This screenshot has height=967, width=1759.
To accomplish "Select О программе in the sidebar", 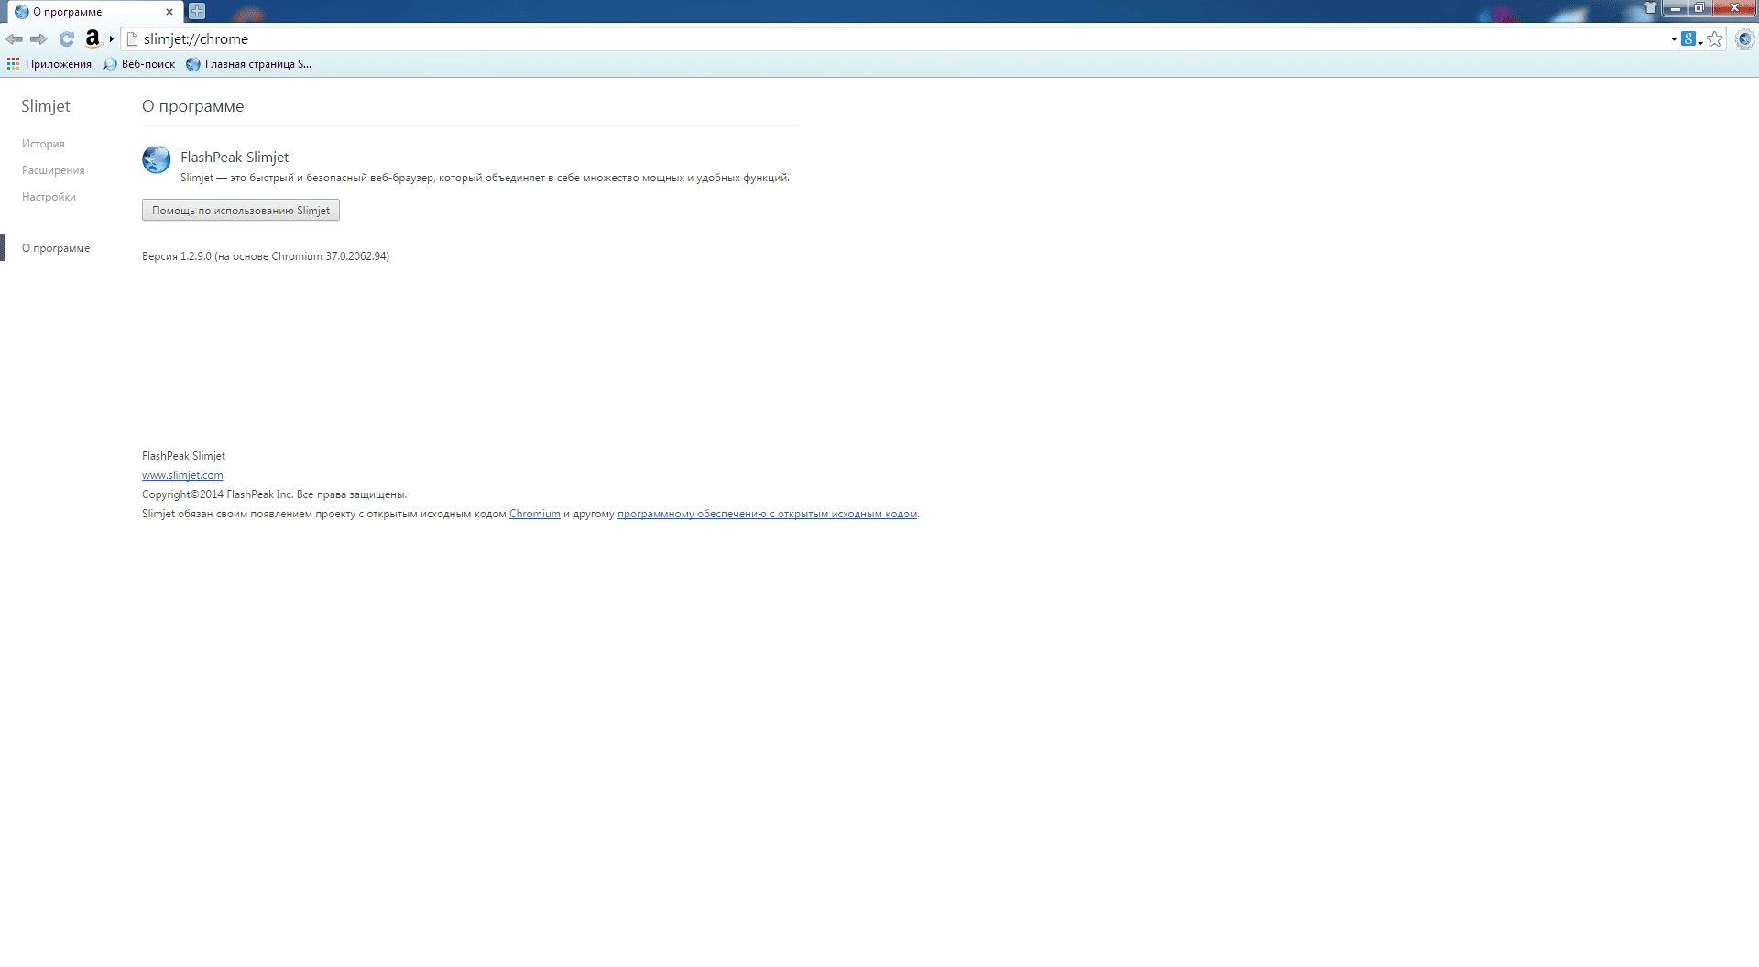I will (x=56, y=248).
